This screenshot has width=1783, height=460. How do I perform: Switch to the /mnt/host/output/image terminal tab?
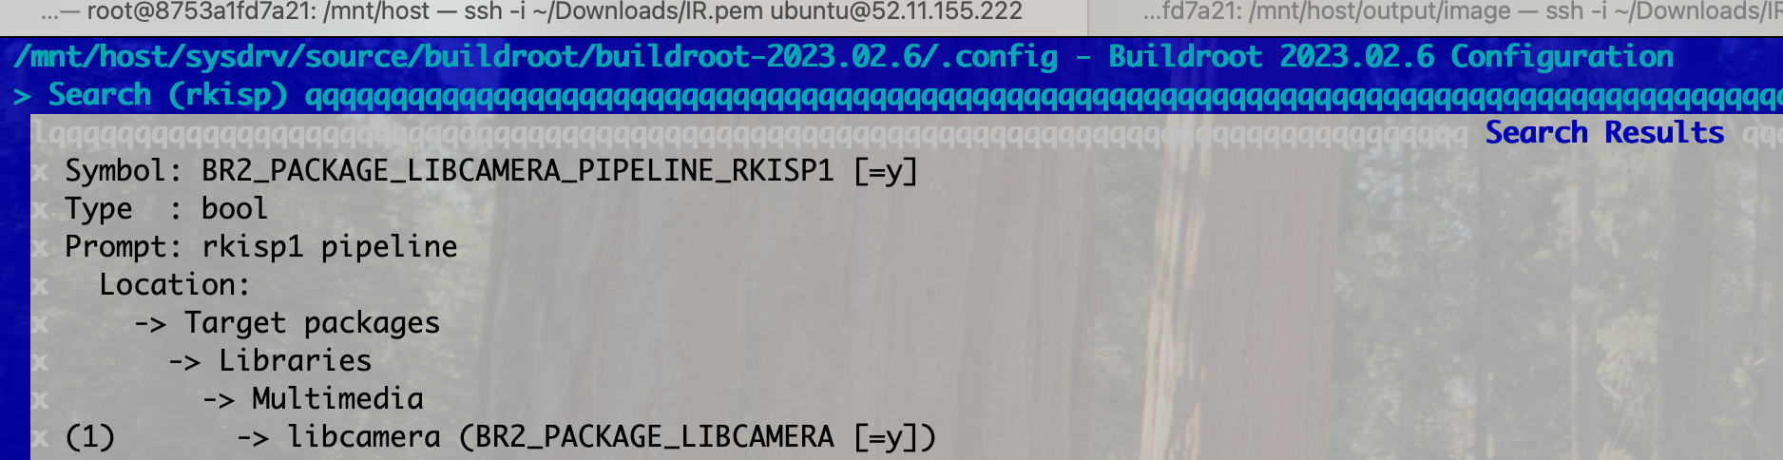(x=1436, y=12)
